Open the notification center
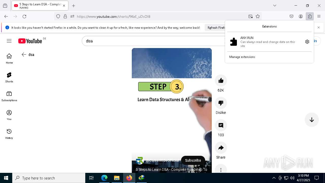 317,178
